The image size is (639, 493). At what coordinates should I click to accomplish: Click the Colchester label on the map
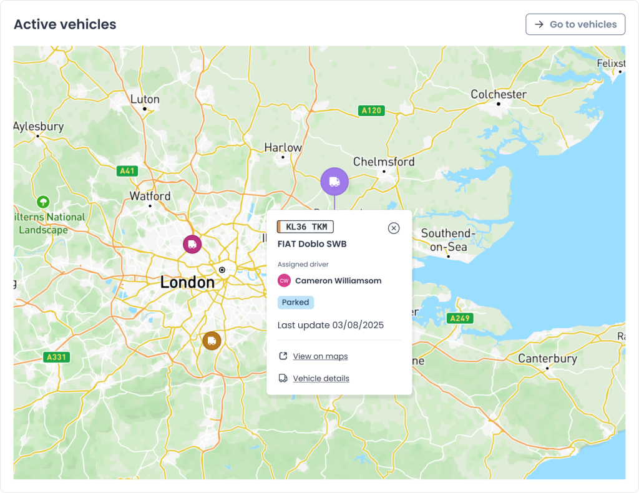(x=499, y=94)
